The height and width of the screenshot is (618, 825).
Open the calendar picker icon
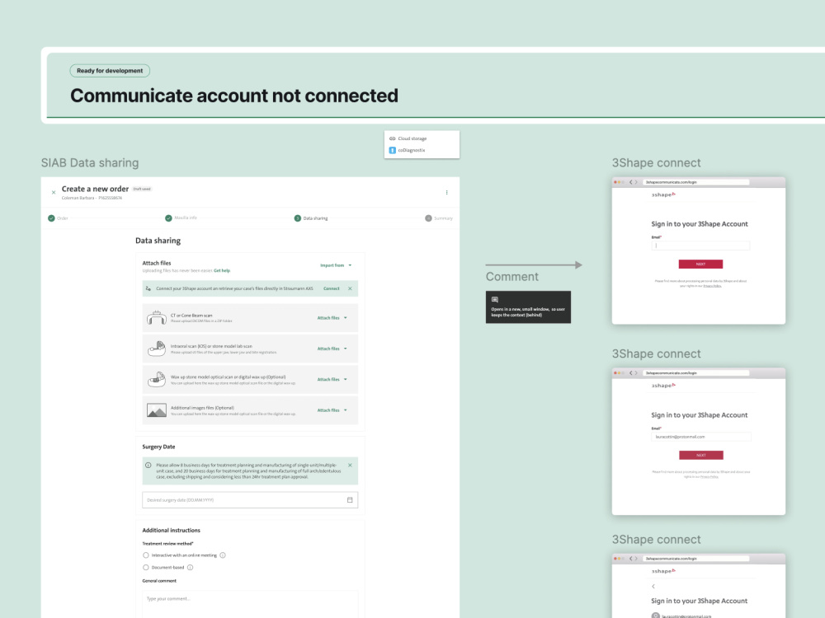[350, 500]
